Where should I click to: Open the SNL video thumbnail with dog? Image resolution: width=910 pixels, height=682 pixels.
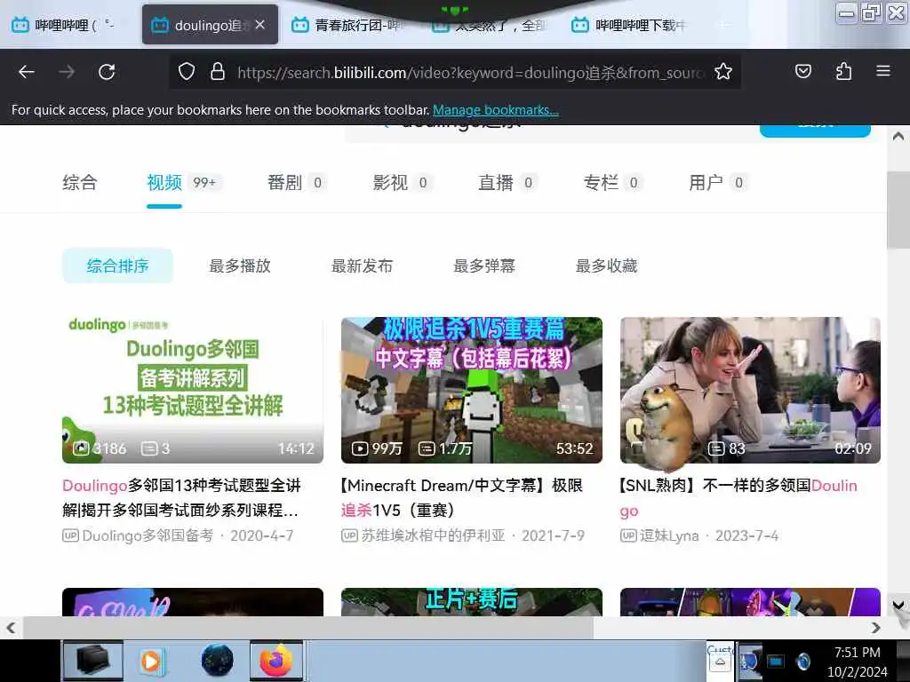pos(750,390)
